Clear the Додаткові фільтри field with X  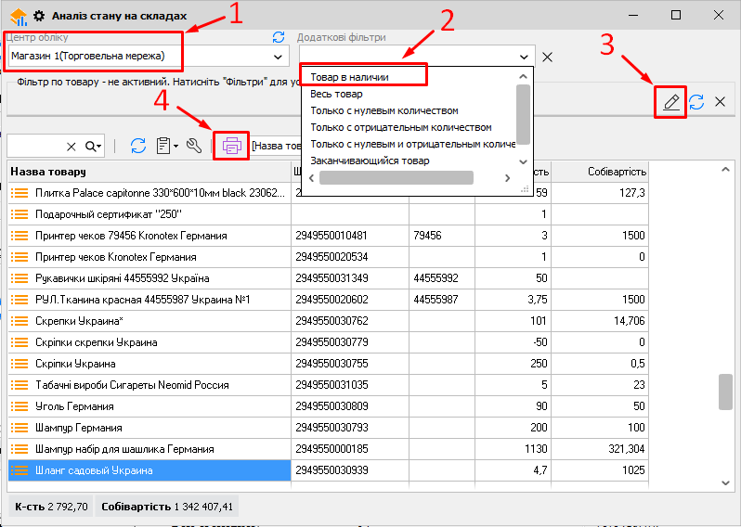click(547, 57)
